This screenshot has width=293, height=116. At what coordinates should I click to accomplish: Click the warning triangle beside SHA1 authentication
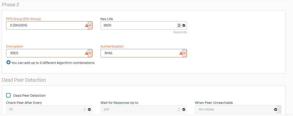point(181,53)
